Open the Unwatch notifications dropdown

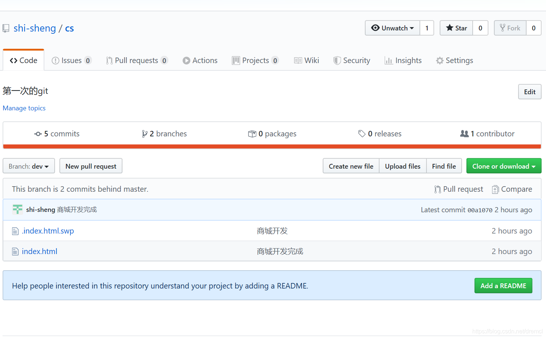(x=392, y=28)
